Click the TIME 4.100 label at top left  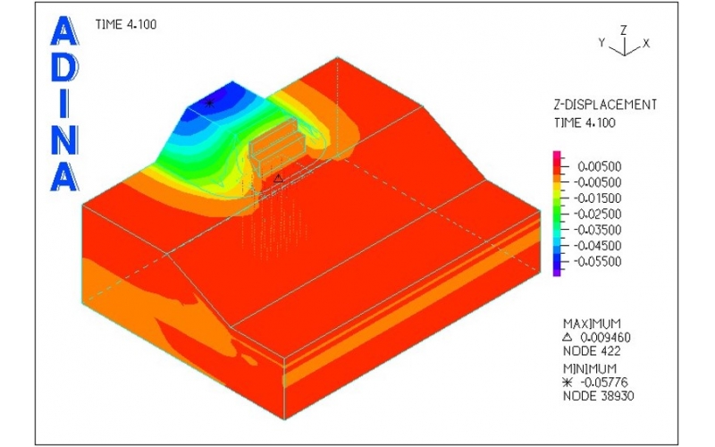pyautogui.click(x=126, y=24)
